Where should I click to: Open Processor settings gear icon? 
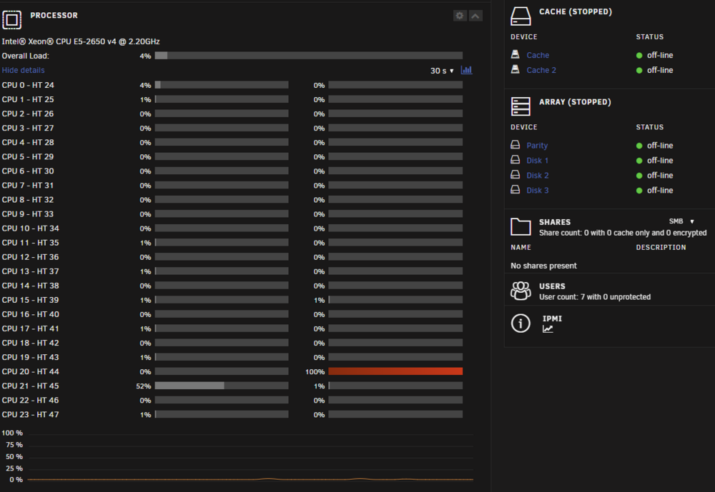tap(460, 16)
